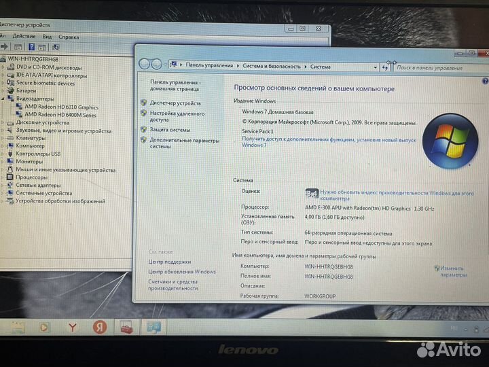This screenshot has width=489, height=367.
Task: Click the Процессоры category icon
Action: pos(10,177)
